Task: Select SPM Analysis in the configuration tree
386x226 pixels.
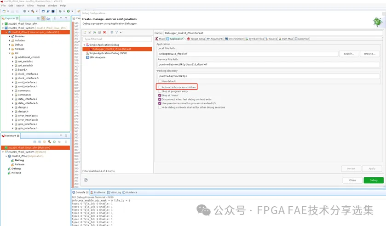Action: tap(96, 57)
